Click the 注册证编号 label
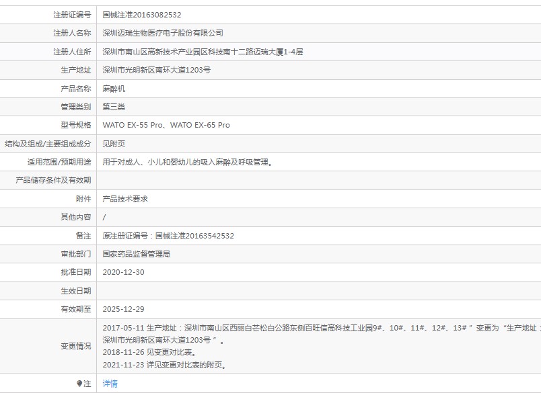 (x=72, y=15)
